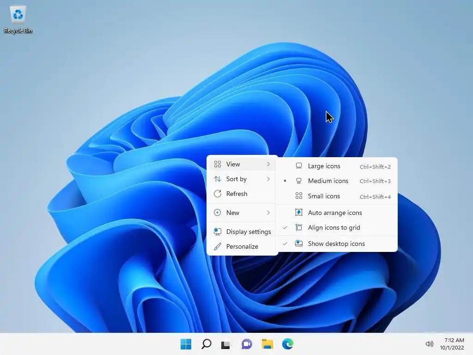Click the Align icons to grid glyph
This screenshot has width=473, height=355.
(299, 227)
